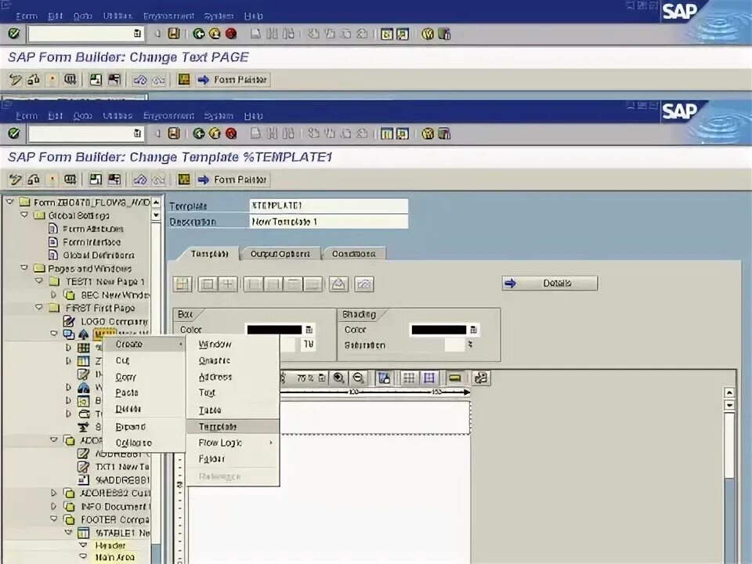
Task: Expand SEC New Window node
Action: [x=54, y=295]
